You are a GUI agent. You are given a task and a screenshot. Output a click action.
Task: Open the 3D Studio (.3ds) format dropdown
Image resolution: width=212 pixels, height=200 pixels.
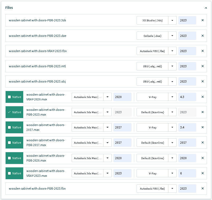click(172, 20)
